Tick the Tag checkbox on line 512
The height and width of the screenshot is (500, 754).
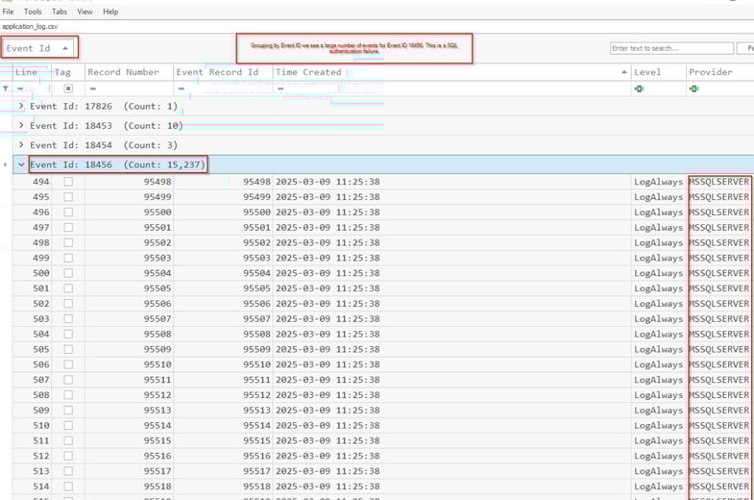pos(68,456)
